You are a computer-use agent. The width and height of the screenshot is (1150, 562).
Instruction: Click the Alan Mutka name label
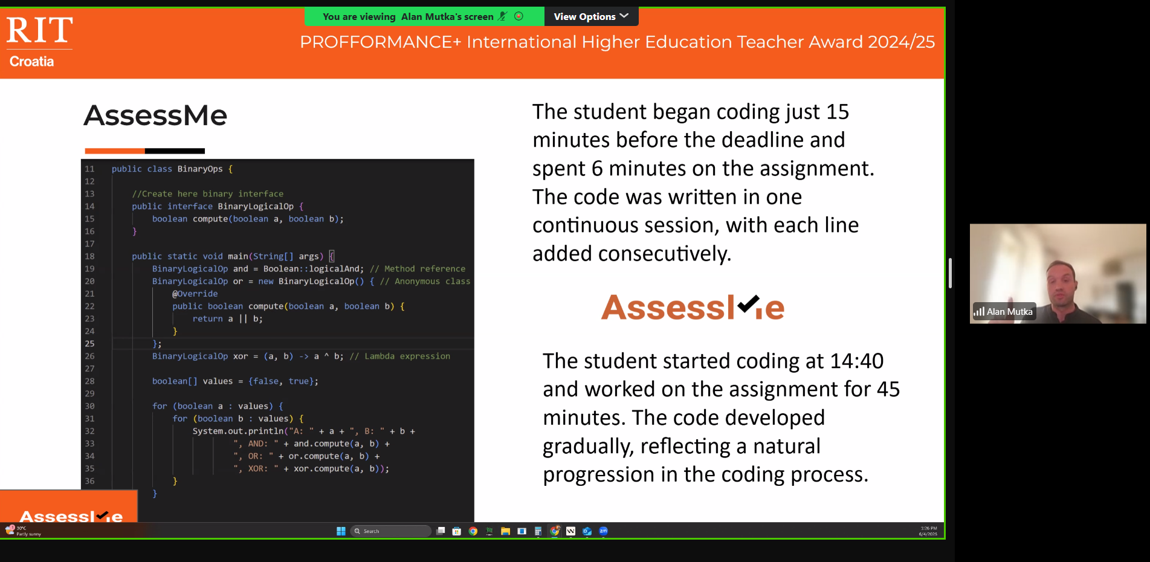pos(1009,312)
